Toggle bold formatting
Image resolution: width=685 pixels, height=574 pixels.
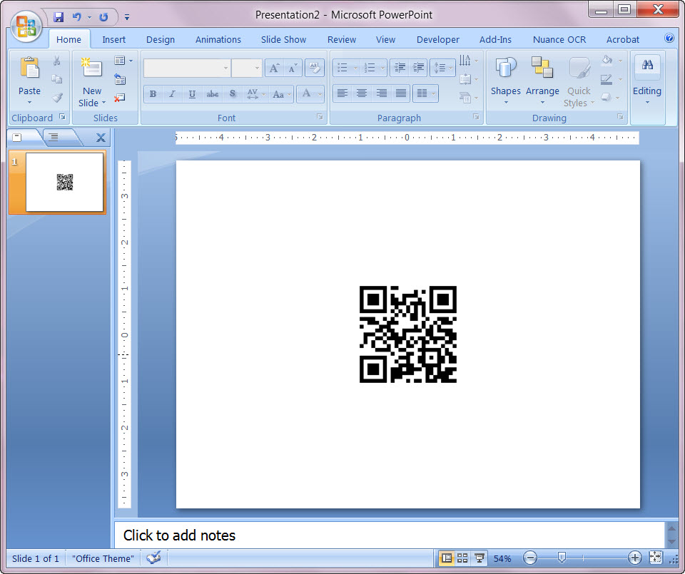[153, 93]
